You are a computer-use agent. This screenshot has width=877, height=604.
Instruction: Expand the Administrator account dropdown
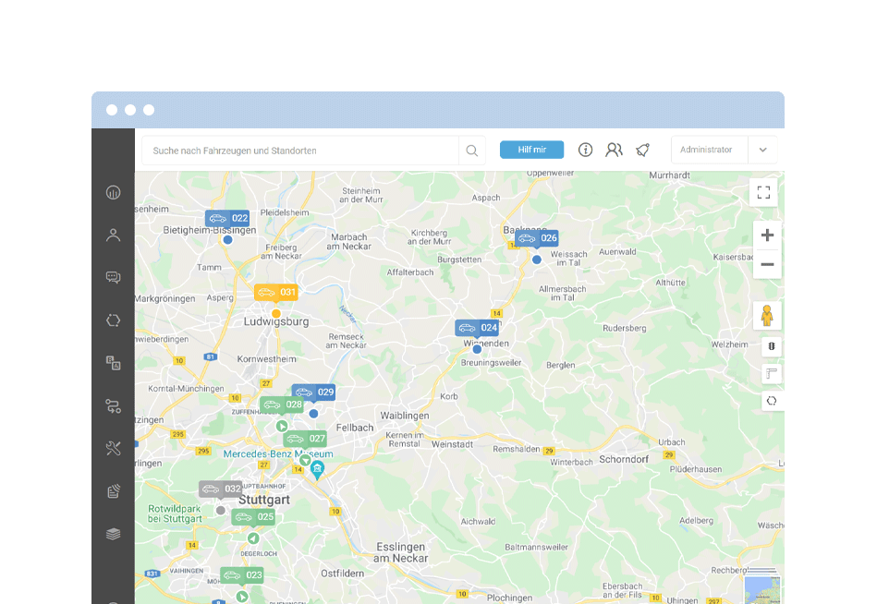point(708,149)
